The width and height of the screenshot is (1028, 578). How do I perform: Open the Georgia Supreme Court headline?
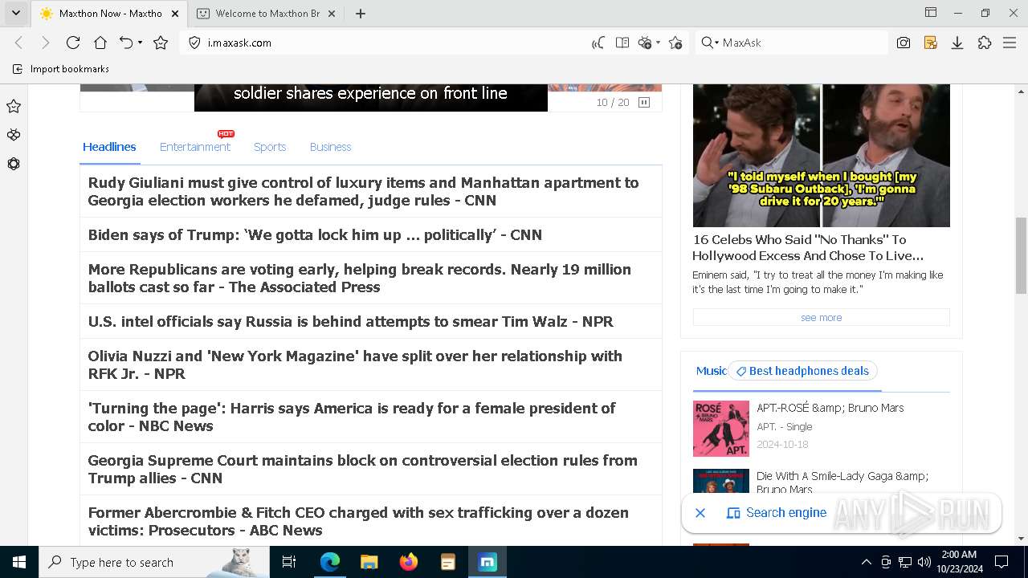[x=362, y=469]
